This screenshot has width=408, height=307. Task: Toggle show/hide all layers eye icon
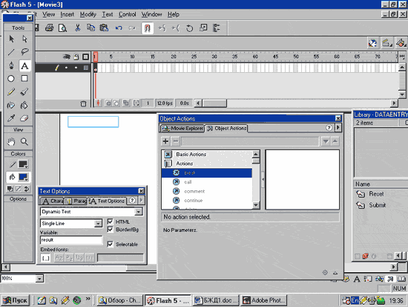coord(67,56)
